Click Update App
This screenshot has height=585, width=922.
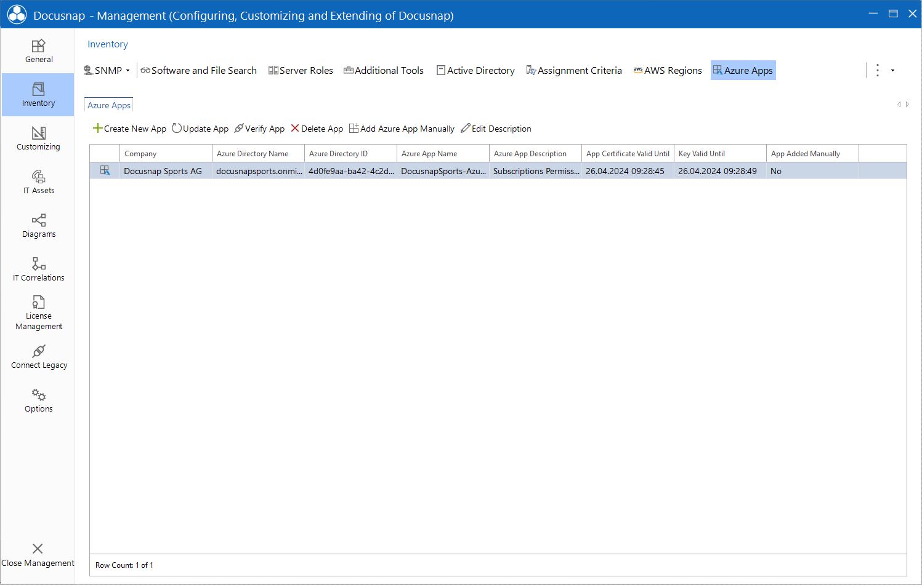(x=200, y=129)
